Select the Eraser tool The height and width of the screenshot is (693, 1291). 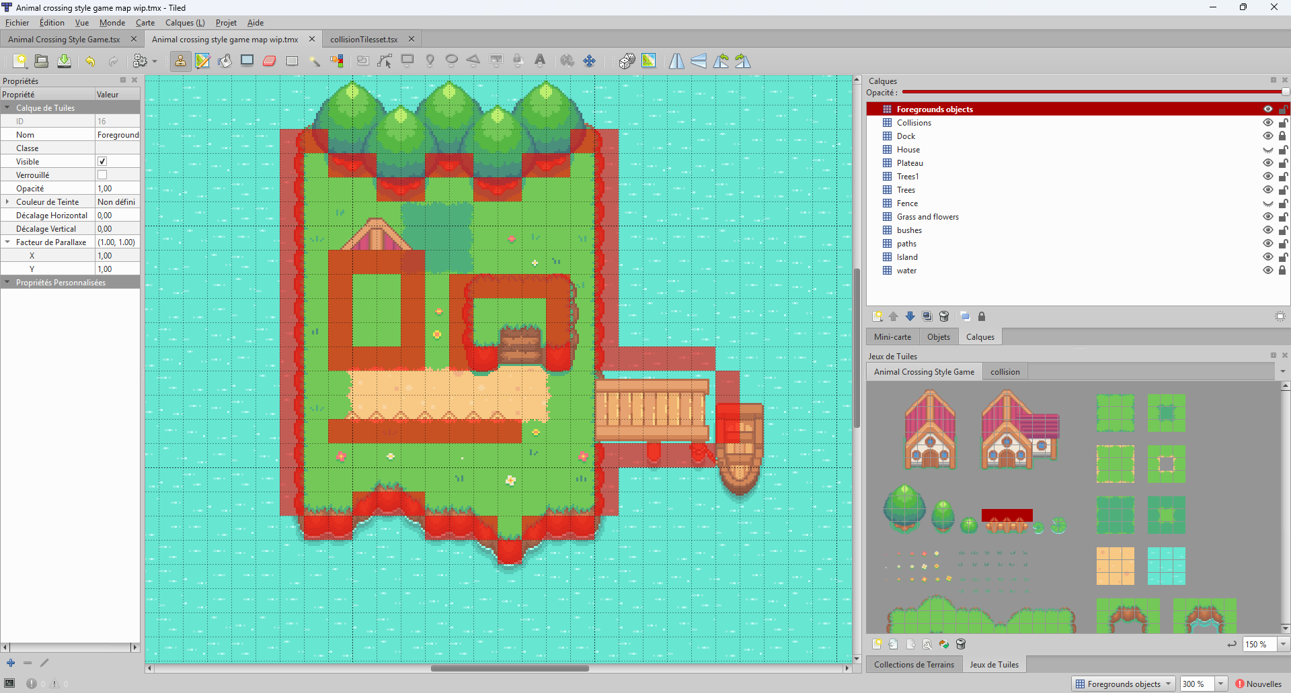pyautogui.click(x=269, y=61)
